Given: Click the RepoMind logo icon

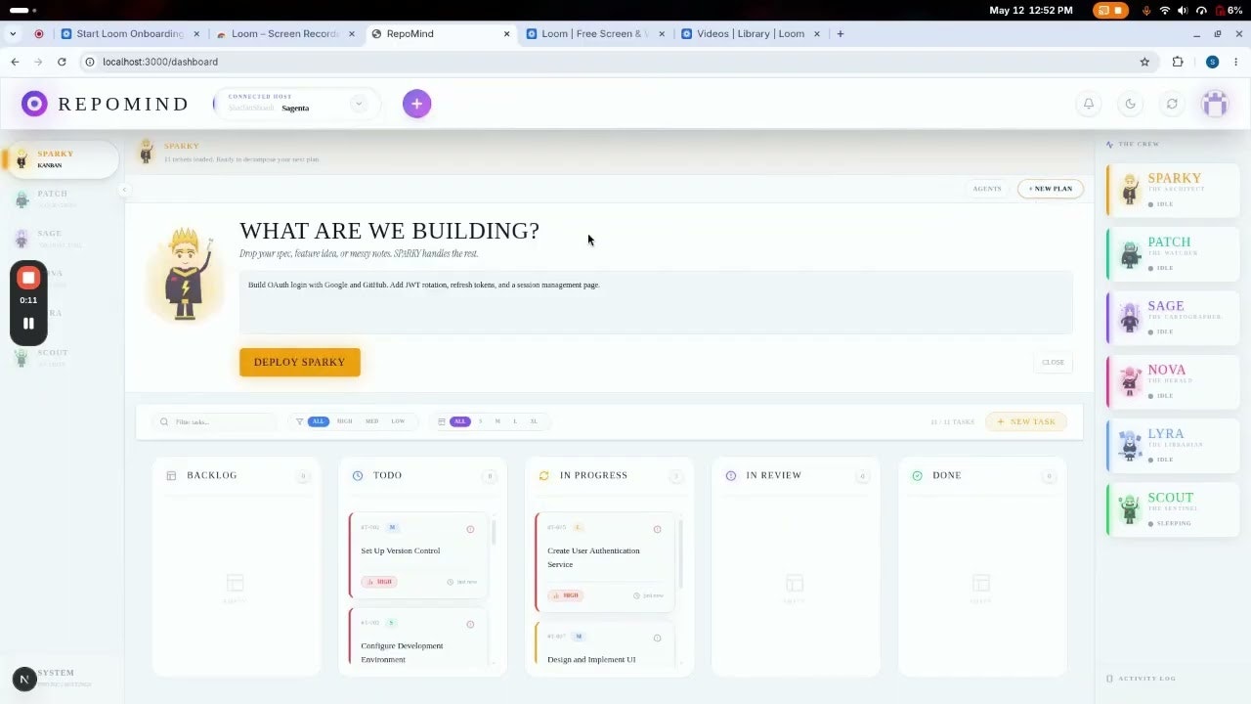Looking at the screenshot, I should (34, 104).
